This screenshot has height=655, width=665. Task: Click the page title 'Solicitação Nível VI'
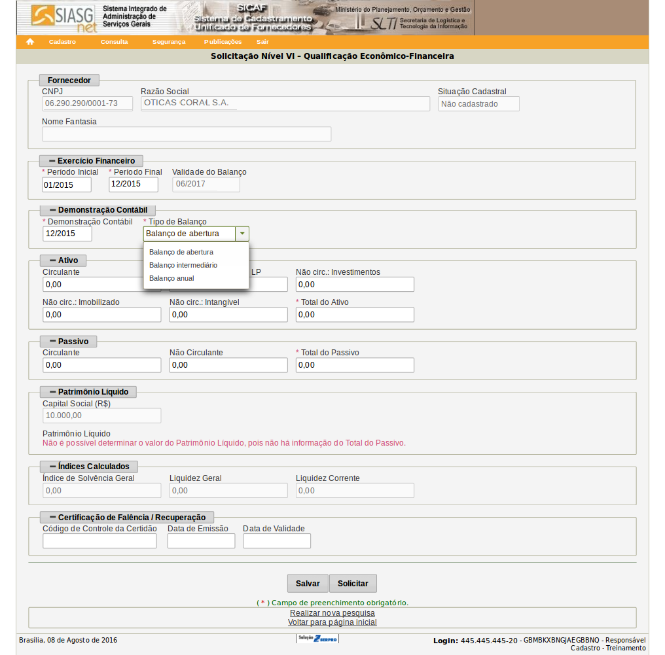tap(332, 56)
